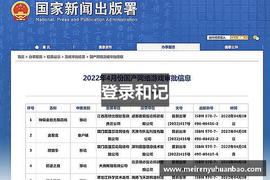The width and height of the screenshot is (270, 180).
Task: Click the 申报类别 column header
Action: 83,108
